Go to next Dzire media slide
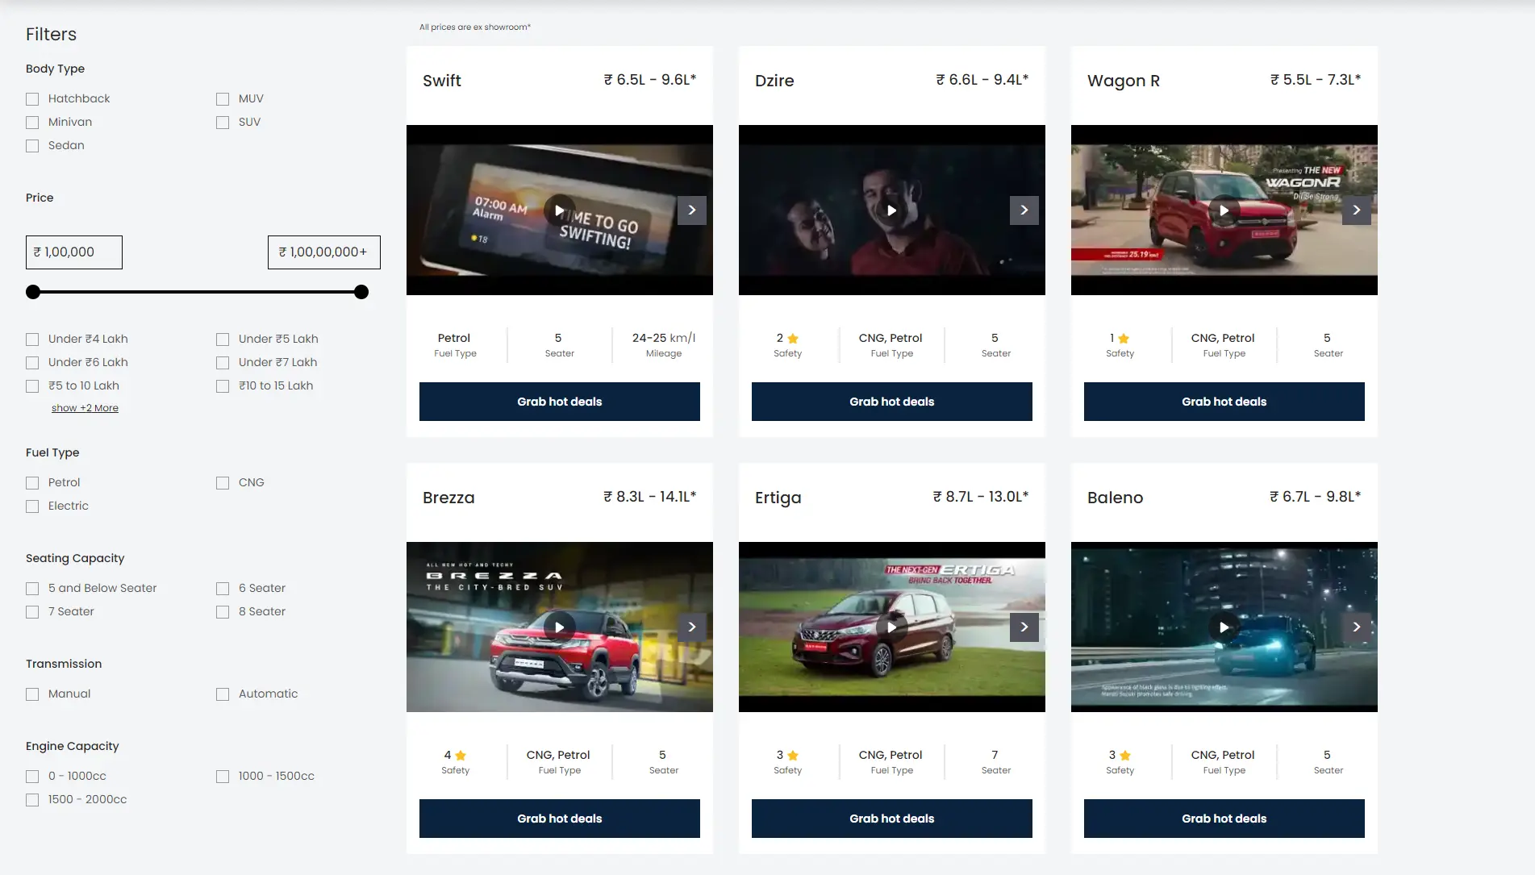The width and height of the screenshot is (1535, 875). 1024,210
